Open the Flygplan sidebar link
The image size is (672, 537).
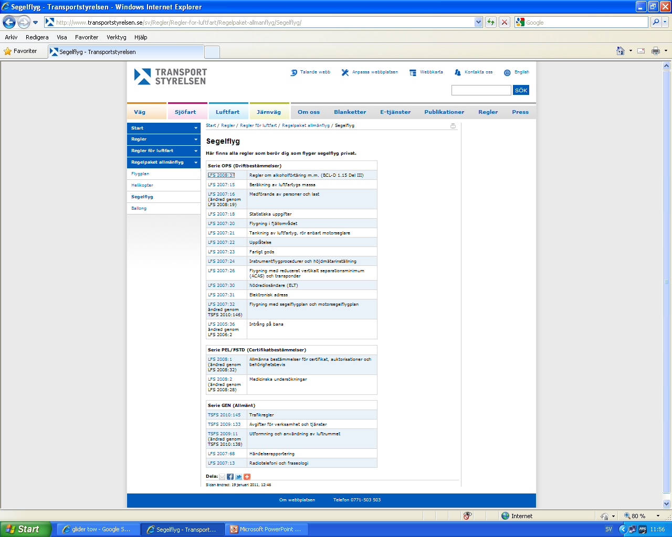pyautogui.click(x=140, y=174)
